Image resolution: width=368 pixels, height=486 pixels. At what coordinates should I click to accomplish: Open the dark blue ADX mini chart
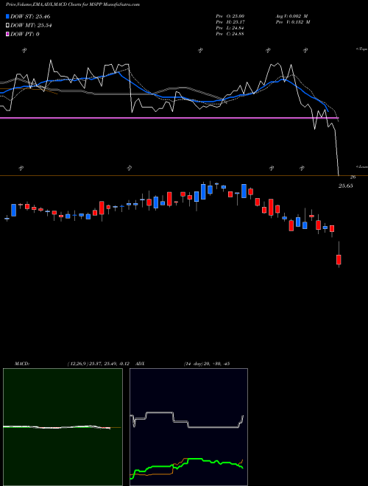coord(188,427)
